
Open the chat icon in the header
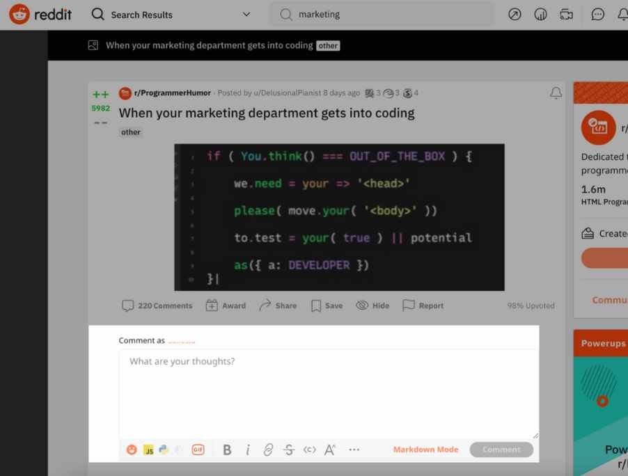coord(597,14)
